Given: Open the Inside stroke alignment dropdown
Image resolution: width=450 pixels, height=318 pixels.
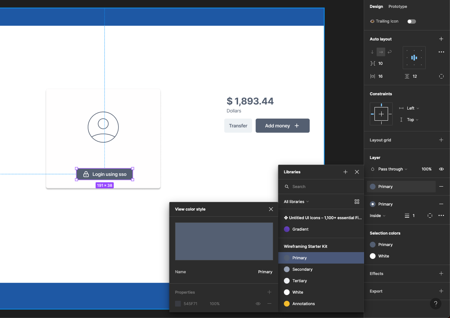Looking at the screenshot, I should 377,216.
